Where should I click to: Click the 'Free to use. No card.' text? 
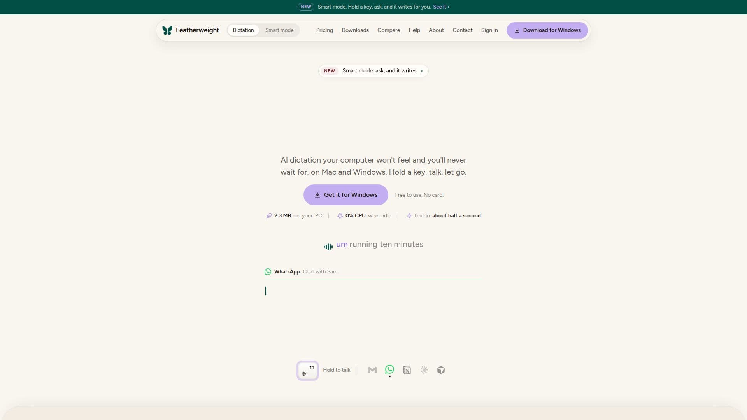[419, 195]
